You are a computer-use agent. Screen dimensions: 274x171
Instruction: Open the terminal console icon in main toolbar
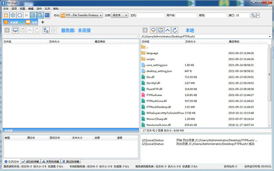[x=47, y=16]
